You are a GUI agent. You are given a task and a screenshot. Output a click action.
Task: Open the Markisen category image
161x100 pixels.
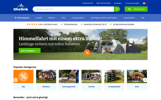46,77
